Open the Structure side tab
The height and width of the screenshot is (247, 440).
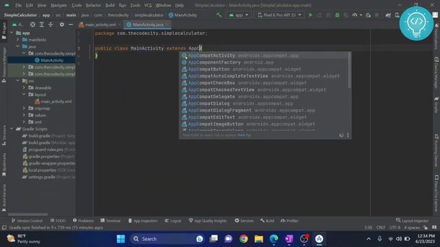coord(4,136)
